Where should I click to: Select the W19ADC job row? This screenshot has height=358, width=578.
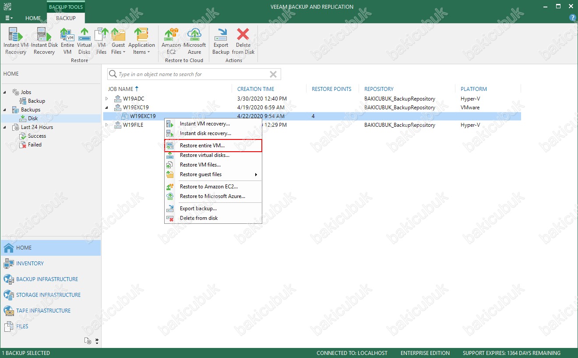(312, 99)
